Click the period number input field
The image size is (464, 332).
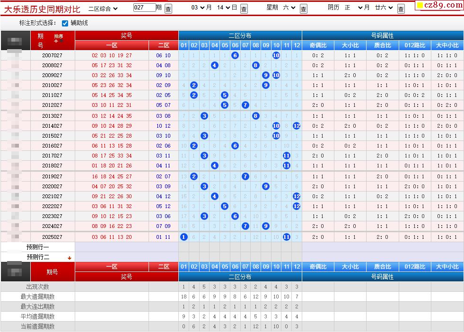tap(144, 8)
